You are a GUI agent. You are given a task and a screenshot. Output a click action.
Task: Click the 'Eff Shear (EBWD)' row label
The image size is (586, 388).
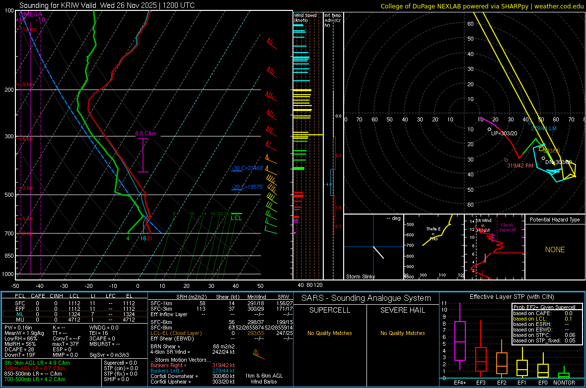(172, 338)
